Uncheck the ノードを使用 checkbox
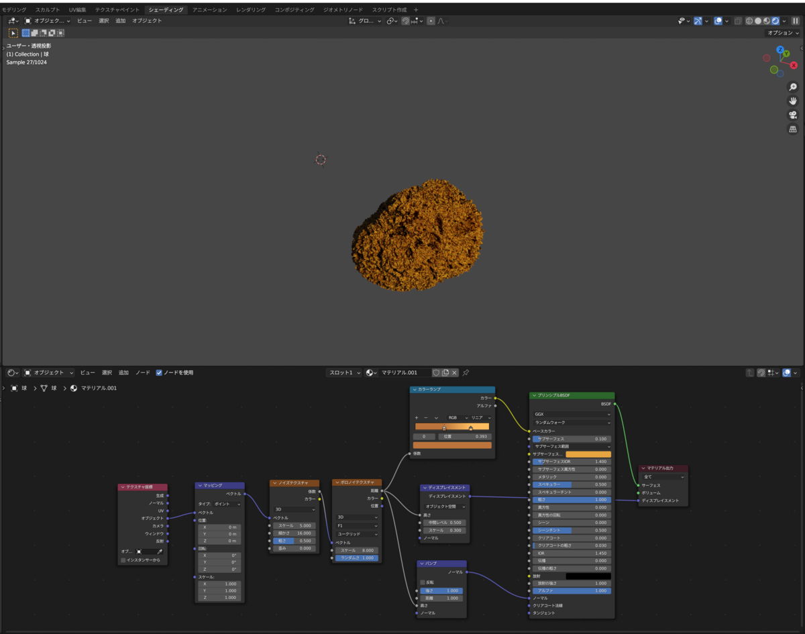 pos(159,372)
